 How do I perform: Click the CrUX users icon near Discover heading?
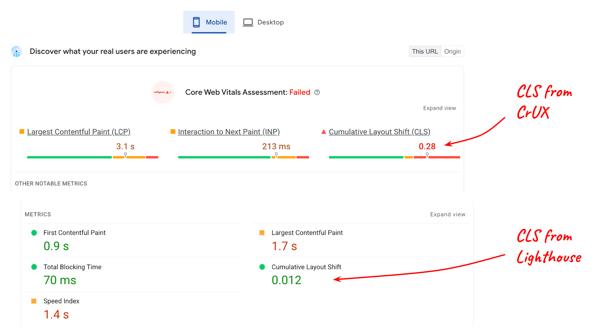tap(16, 51)
